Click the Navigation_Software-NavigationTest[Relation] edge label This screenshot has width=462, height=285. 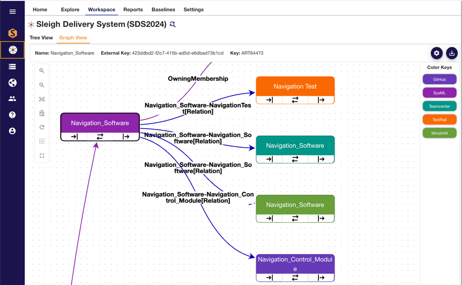198,108
